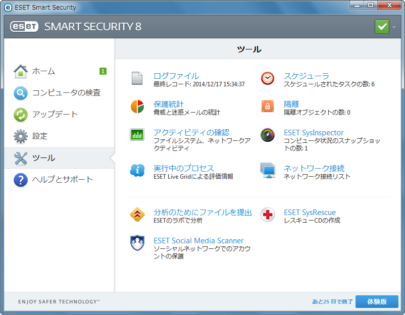
Task: Click the ESET SysInspector gauge icon
Action: [267, 135]
